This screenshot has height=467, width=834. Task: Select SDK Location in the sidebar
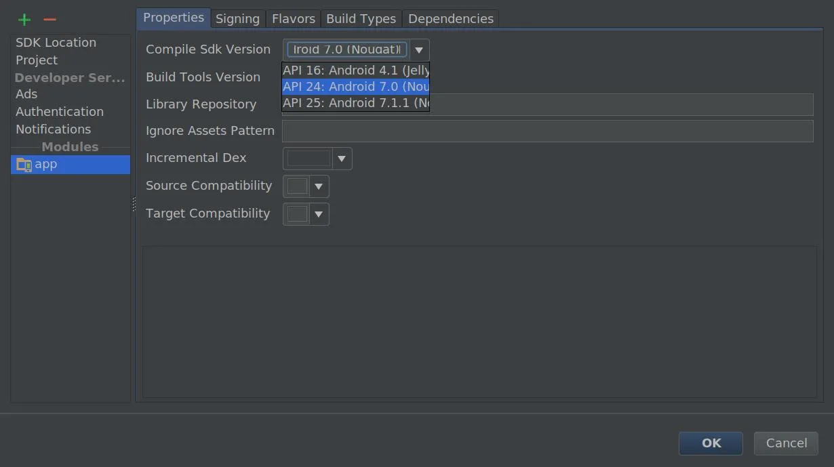click(56, 43)
